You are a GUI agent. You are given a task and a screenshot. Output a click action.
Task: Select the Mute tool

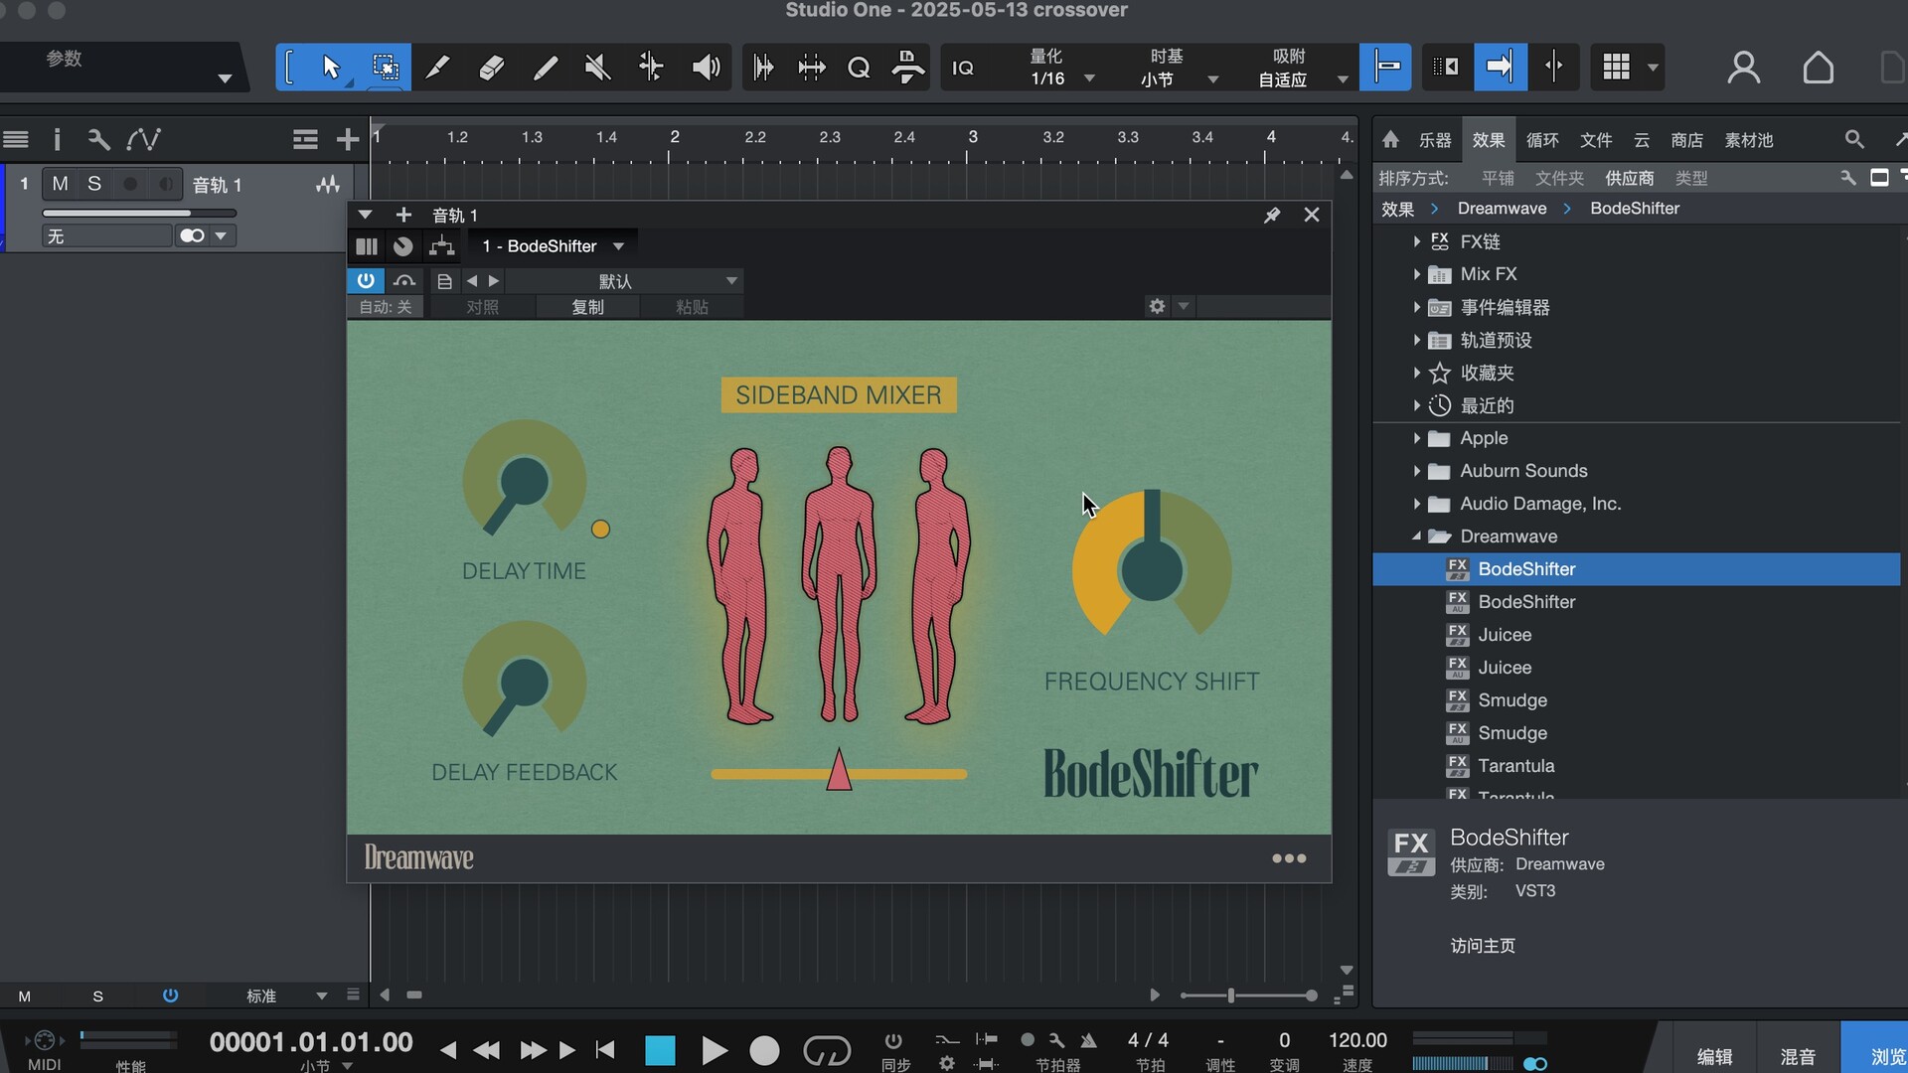(x=597, y=68)
